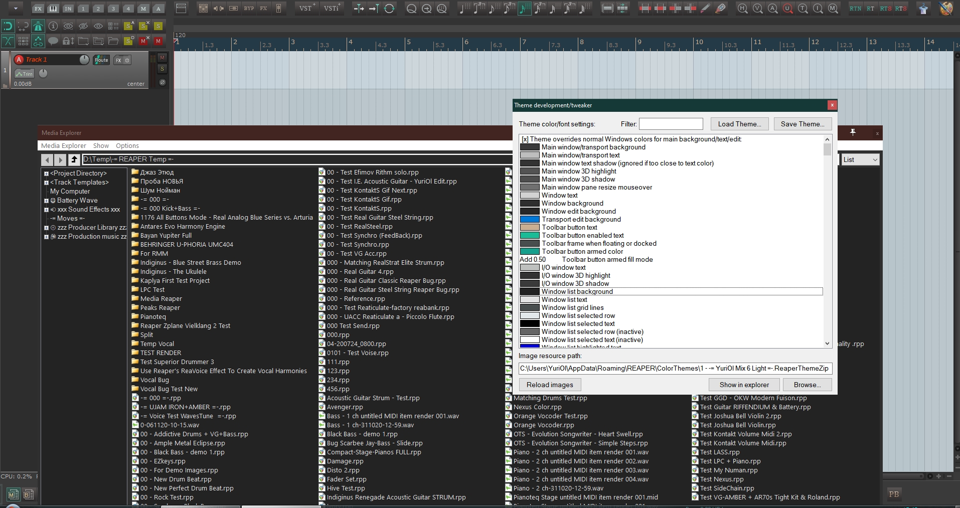Click the Transport edit background color swatch
Image resolution: width=960 pixels, height=508 pixels.
(x=529, y=219)
